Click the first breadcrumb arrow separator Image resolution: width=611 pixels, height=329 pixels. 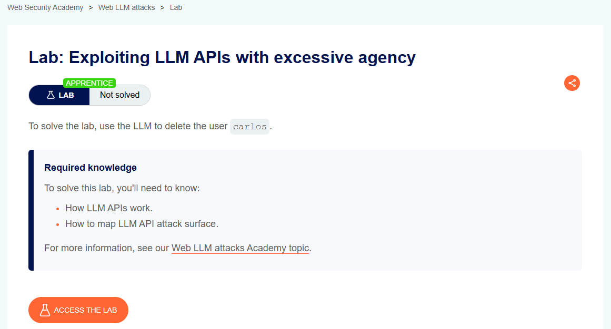coord(91,8)
